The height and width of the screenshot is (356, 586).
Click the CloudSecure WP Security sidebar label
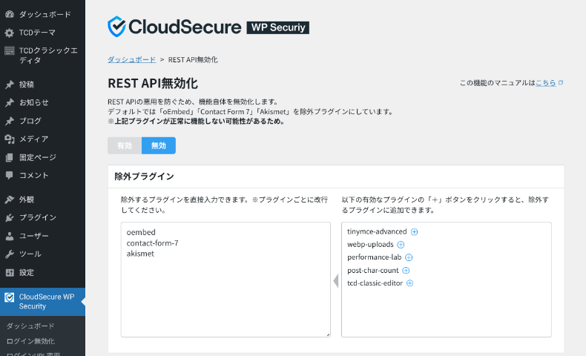click(x=47, y=301)
